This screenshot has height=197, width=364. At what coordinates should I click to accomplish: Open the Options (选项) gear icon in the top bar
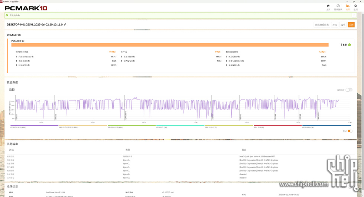(x=355, y=6)
